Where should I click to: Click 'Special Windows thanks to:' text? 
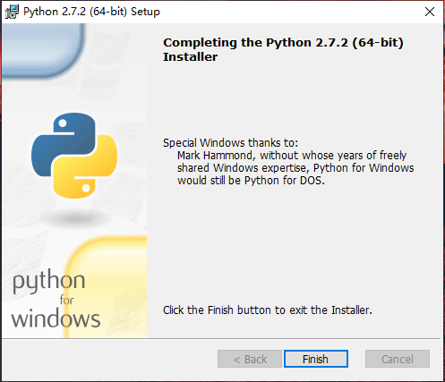pyautogui.click(x=230, y=143)
